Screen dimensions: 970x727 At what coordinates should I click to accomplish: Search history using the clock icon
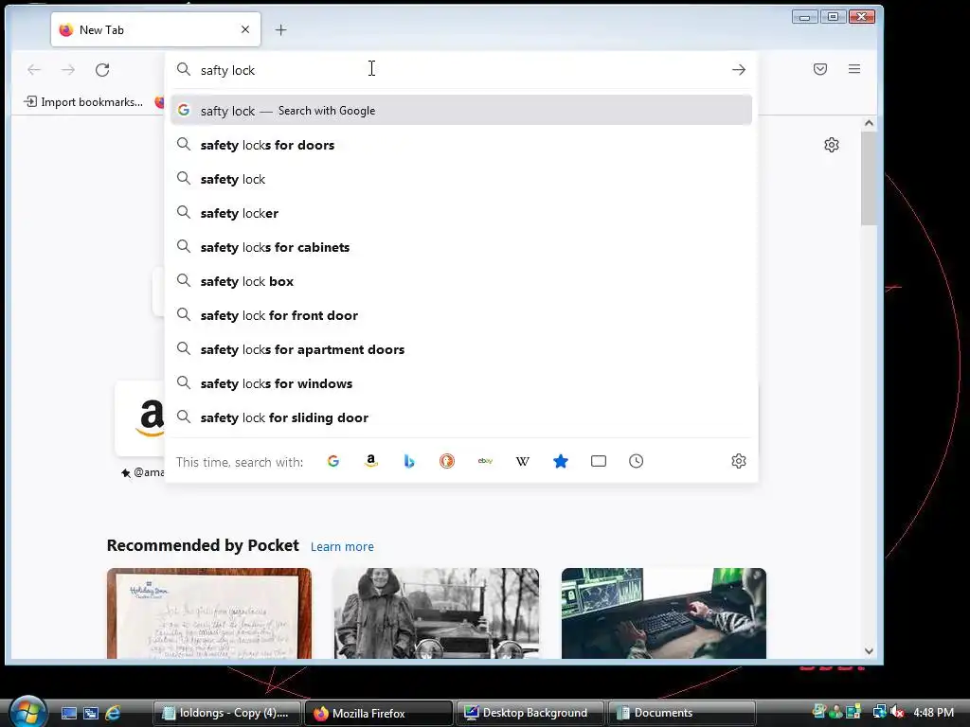coord(636,461)
